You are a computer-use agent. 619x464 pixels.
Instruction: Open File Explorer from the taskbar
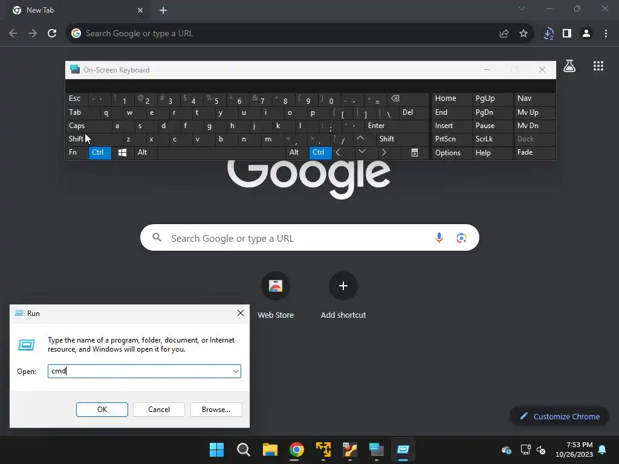coord(270,449)
